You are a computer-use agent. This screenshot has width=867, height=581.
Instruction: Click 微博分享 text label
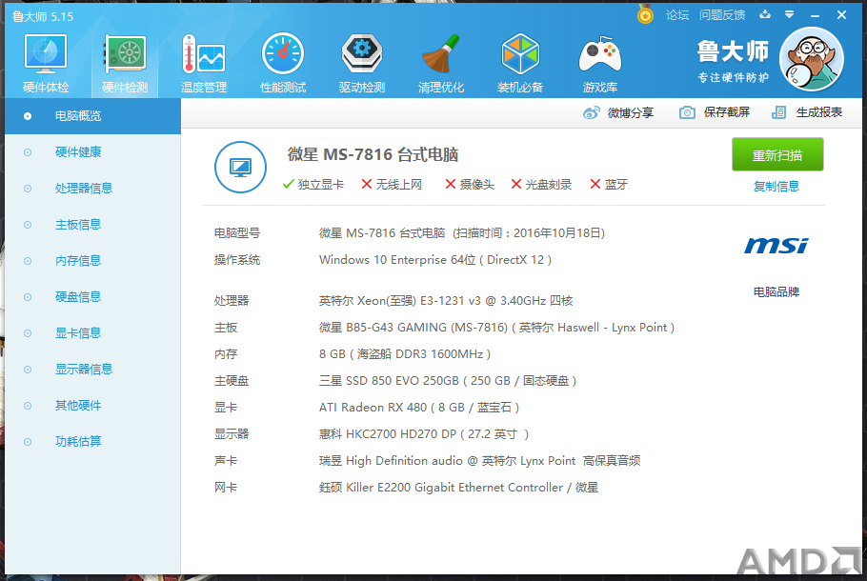631,112
